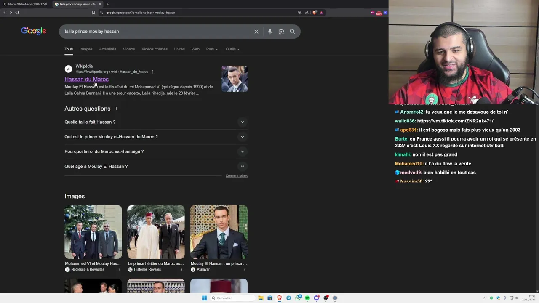Go forward in browser history

[11, 13]
